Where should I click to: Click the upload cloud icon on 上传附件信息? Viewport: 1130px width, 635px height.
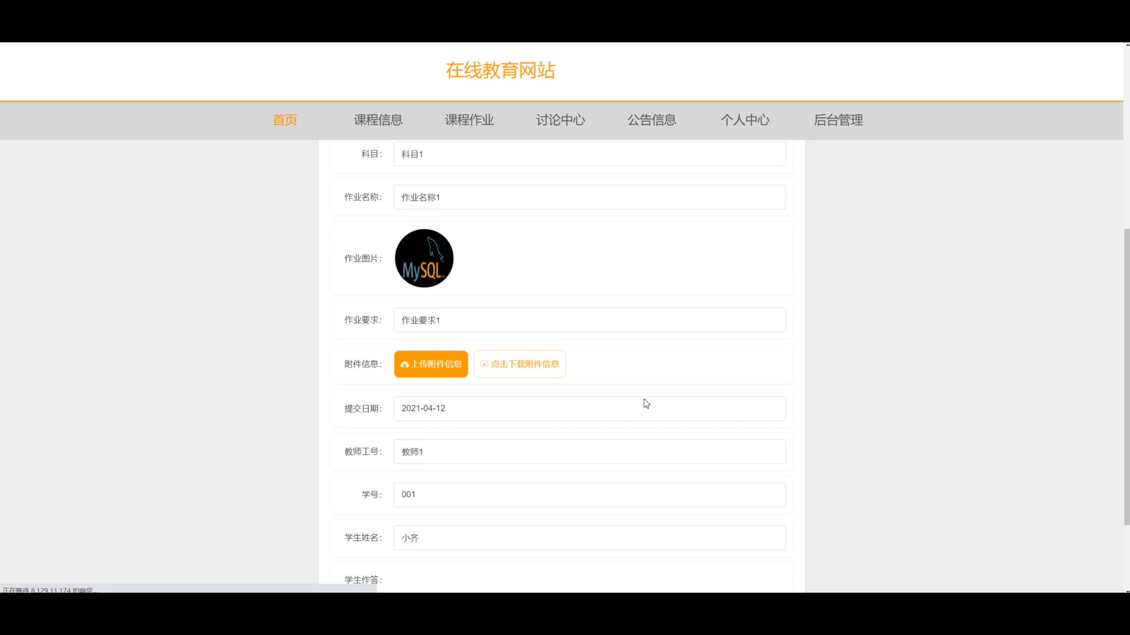click(404, 365)
